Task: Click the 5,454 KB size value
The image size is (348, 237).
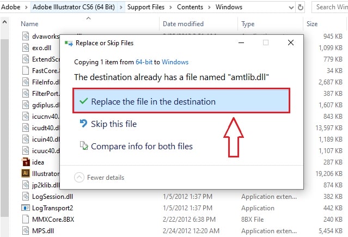Action: [x=331, y=231]
